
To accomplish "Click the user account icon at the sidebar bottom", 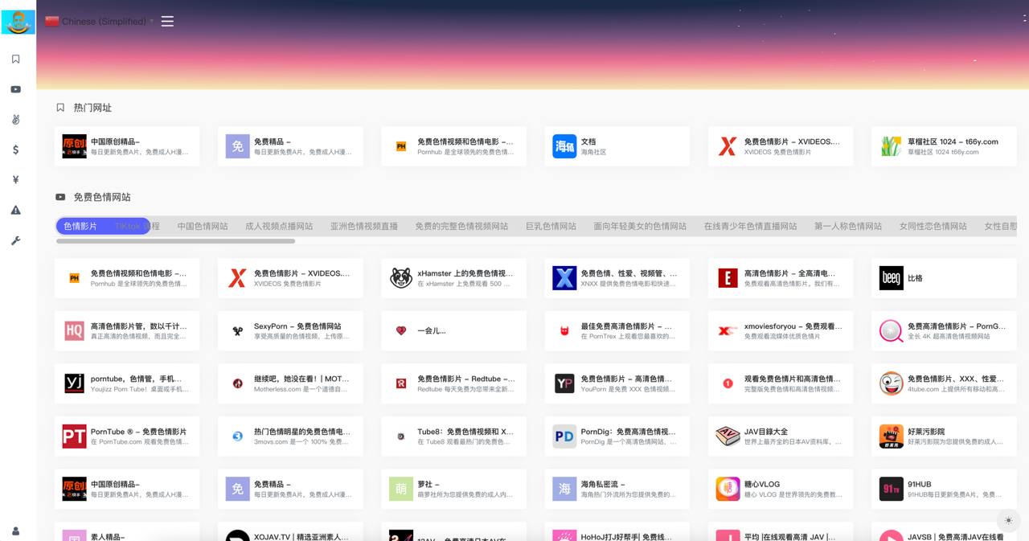I will point(15,531).
